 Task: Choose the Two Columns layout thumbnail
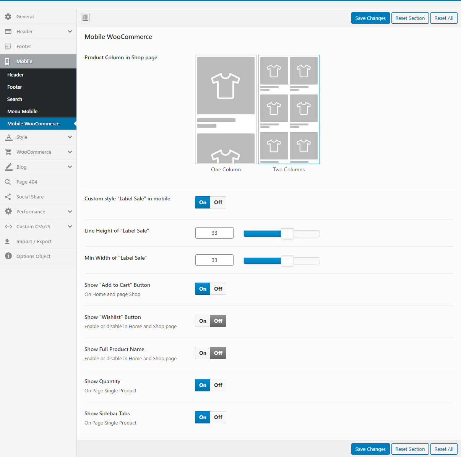pos(289,109)
